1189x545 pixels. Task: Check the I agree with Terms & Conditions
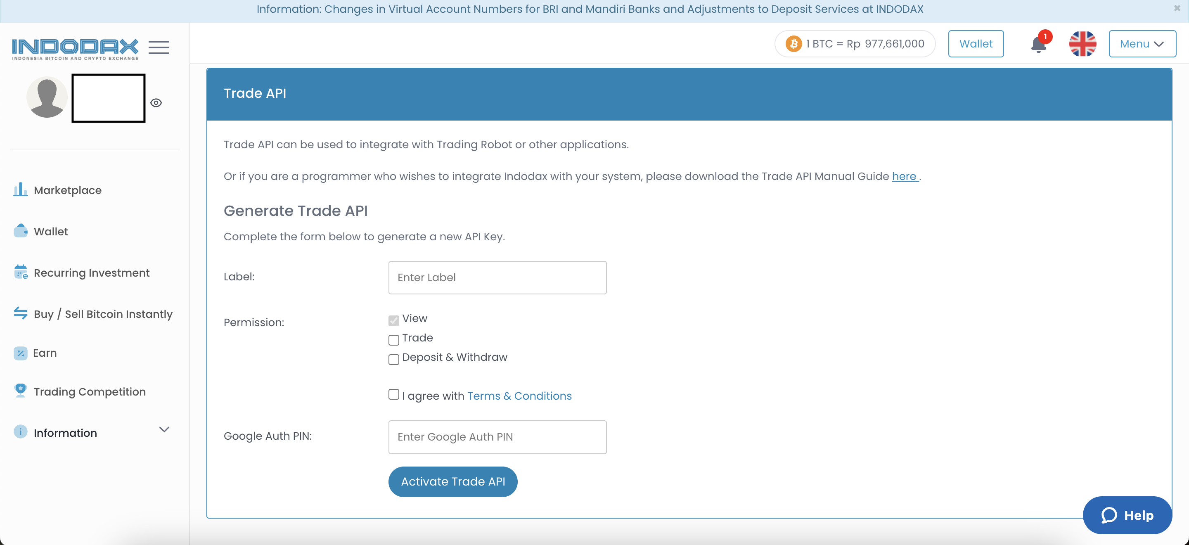click(393, 394)
